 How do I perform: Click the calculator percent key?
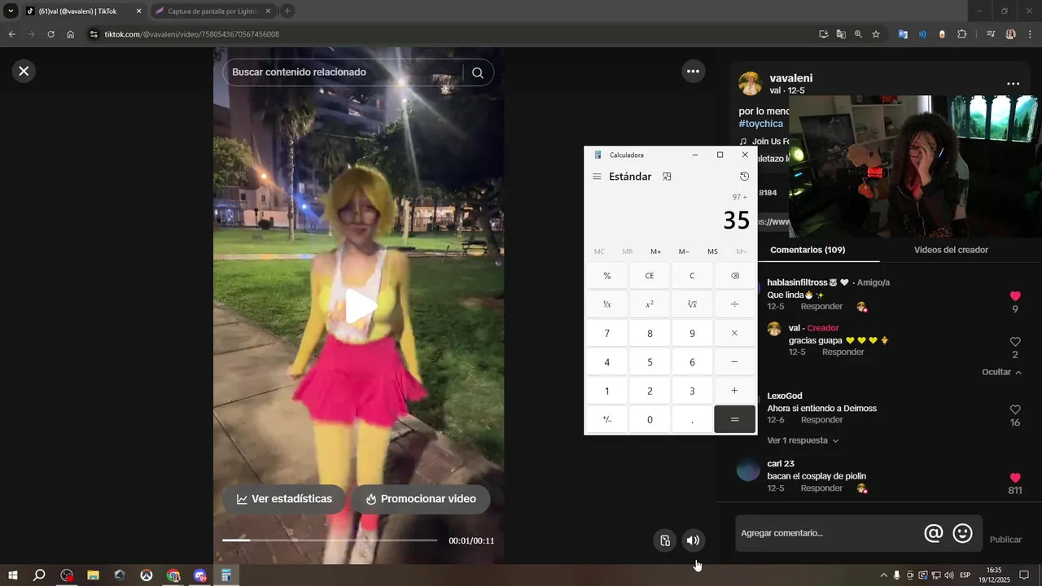pos(607,276)
